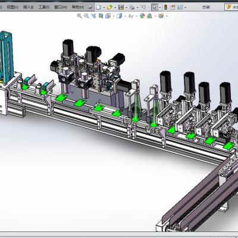Open the 插入 (Insert) menu

[x=29, y=7]
